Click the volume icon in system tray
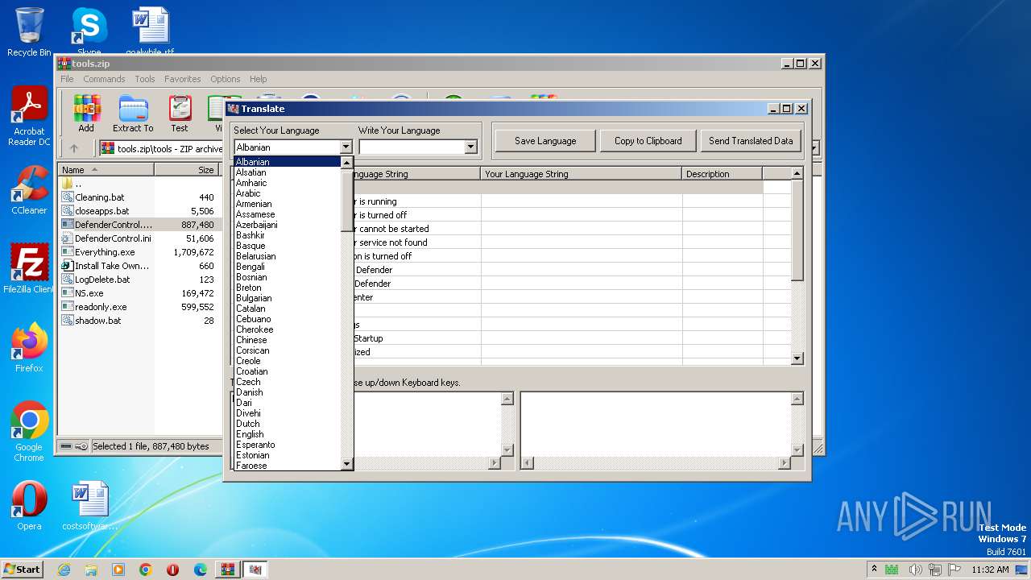This screenshot has width=1031, height=580. (x=914, y=570)
